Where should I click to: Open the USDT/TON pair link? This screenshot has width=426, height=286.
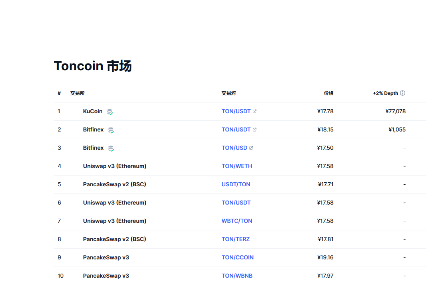click(x=236, y=184)
